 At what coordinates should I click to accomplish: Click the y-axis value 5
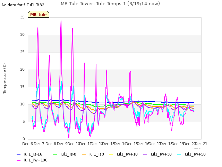click(x=24, y=121)
